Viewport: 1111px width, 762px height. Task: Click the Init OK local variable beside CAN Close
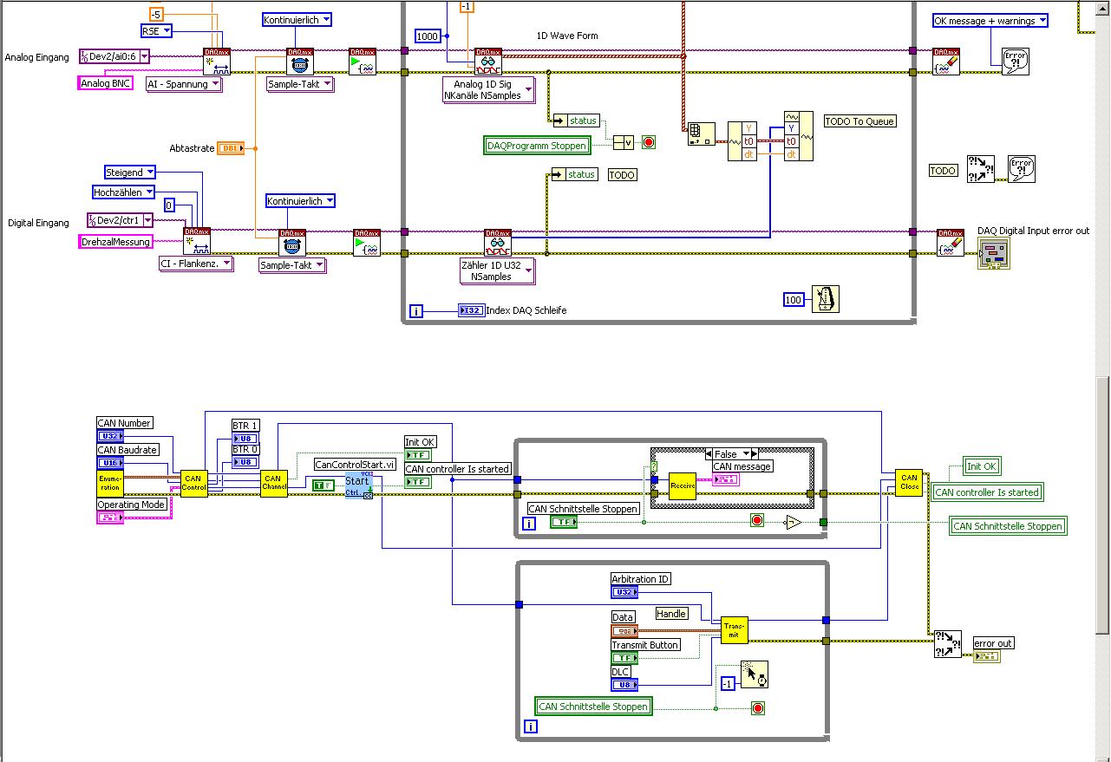click(982, 466)
